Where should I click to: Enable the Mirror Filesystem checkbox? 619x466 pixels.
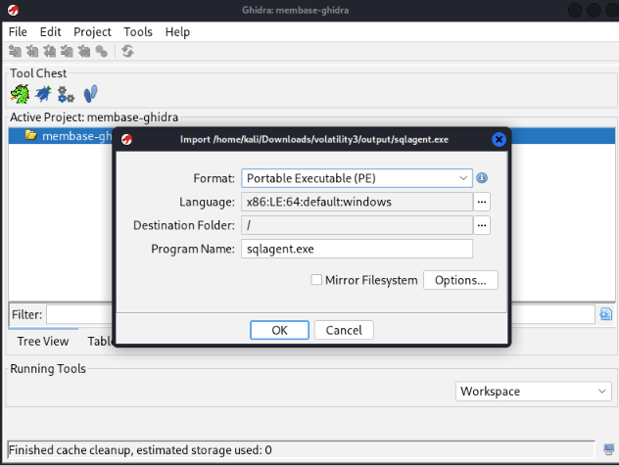coord(316,280)
